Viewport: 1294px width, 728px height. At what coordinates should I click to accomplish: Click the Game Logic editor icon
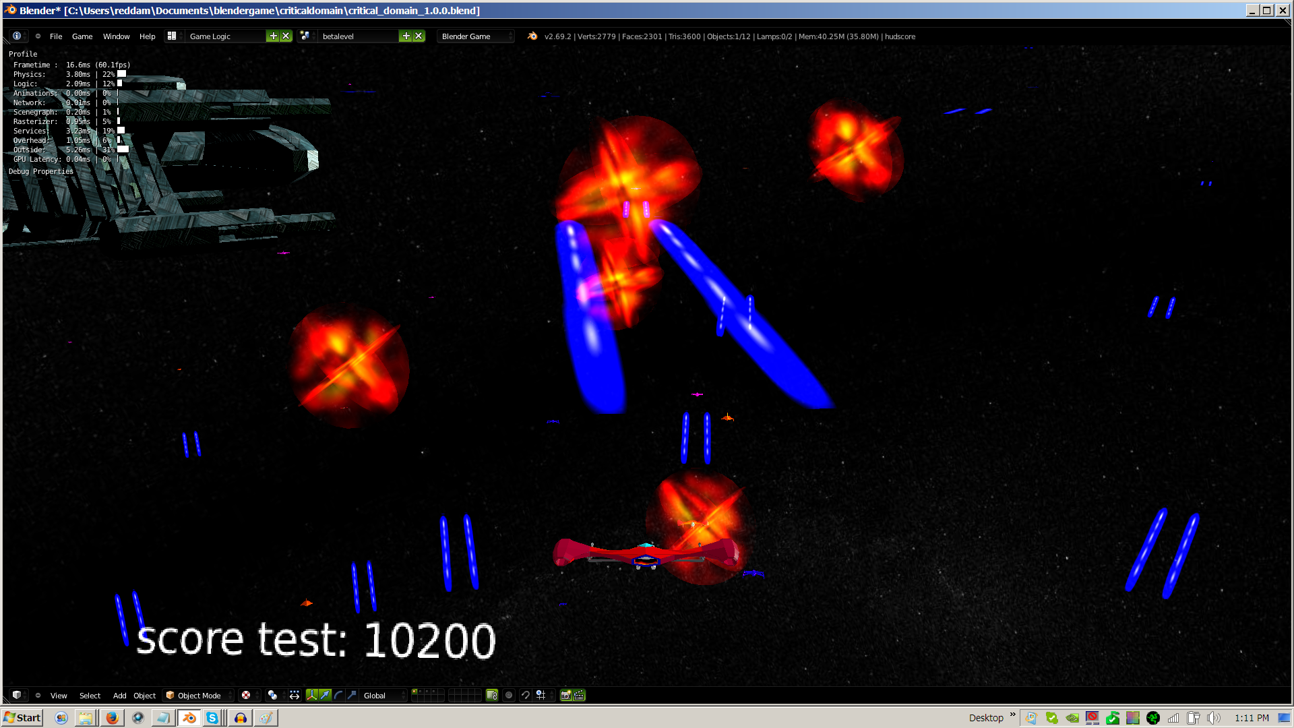(171, 36)
